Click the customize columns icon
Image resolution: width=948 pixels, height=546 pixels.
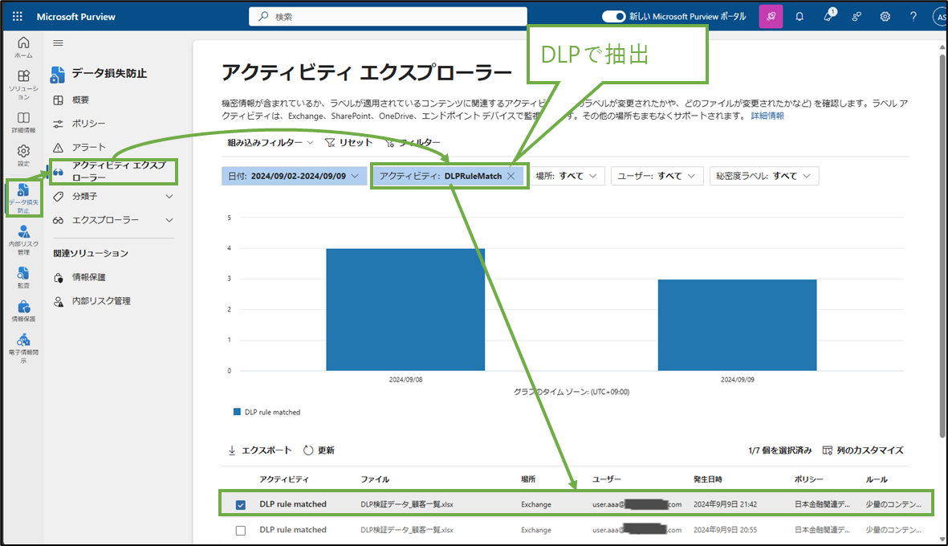tap(827, 450)
